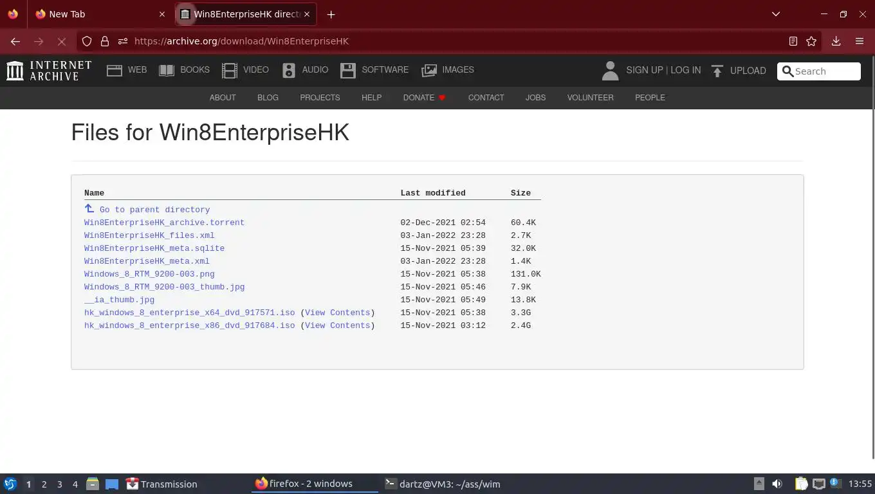Click the LOG IN link
The width and height of the screenshot is (875, 494).
pyautogui.click(x=686, y=70)
